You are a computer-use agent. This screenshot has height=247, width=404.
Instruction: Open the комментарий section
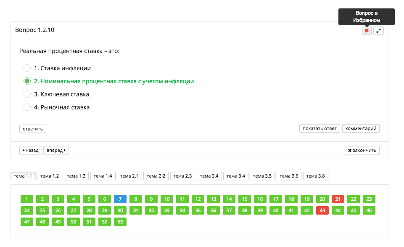tap(361, 129)
